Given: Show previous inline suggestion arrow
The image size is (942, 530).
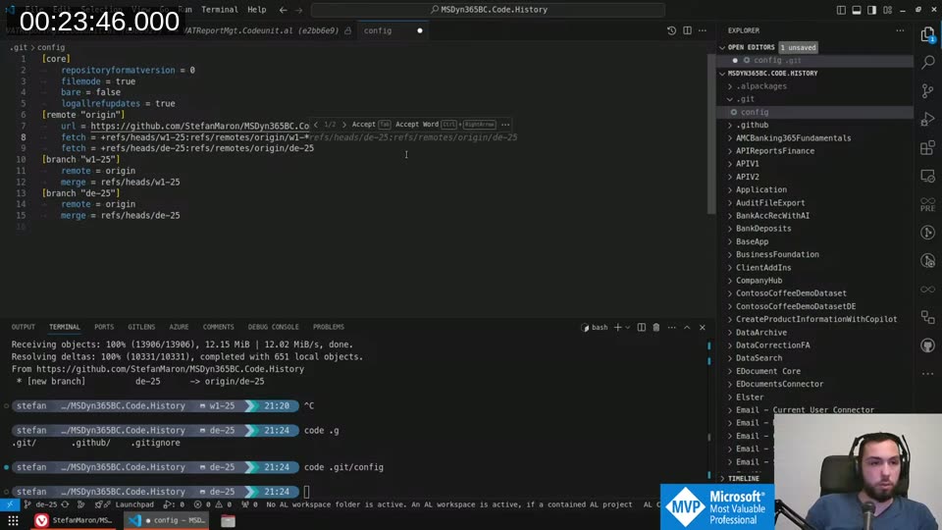Looking at the screenshot, I should [x=316, y=125].
